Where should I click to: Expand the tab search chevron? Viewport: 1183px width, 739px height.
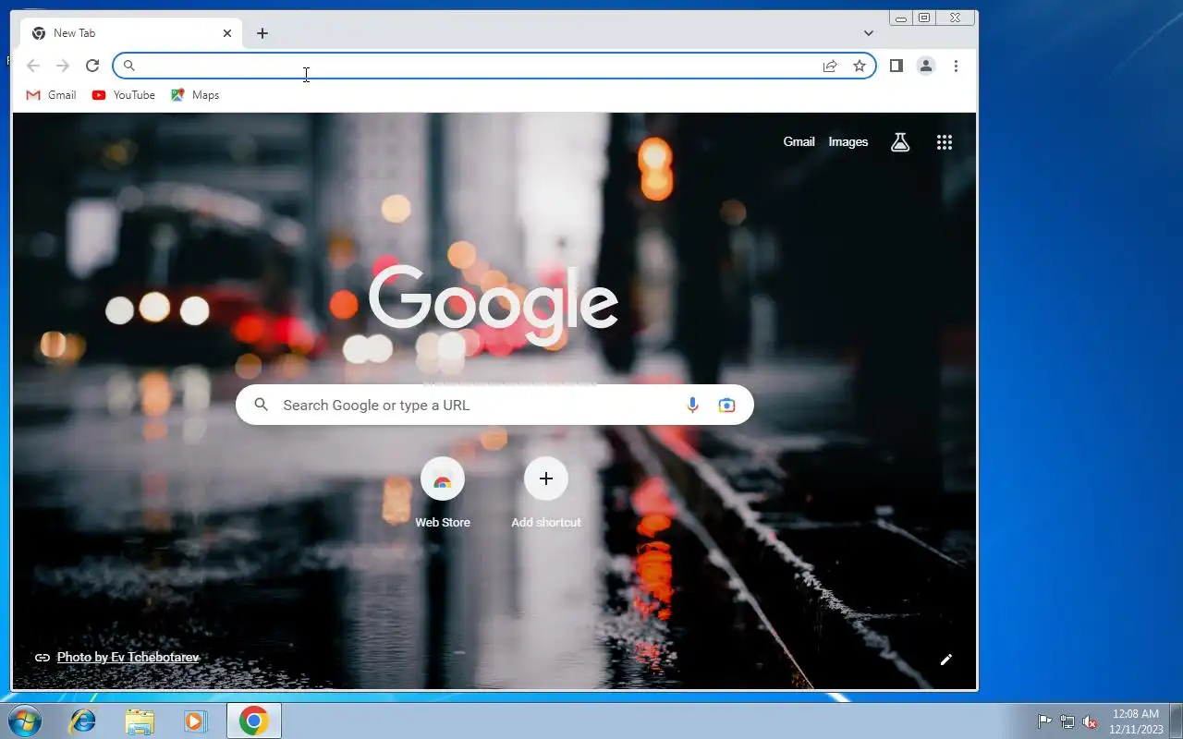coord(869,33)
